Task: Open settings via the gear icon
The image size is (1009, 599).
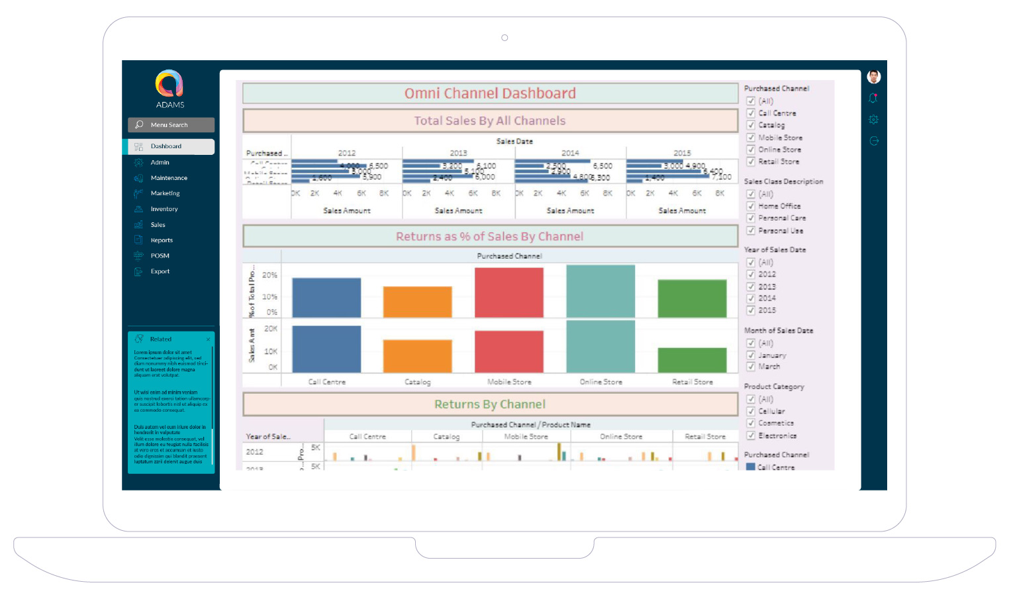Action: click(x=873, y=120)
